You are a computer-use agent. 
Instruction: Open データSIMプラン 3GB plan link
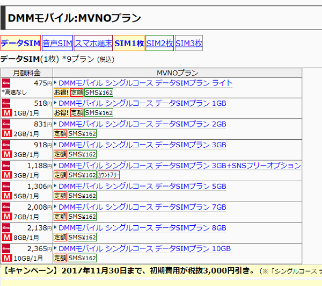tap(142, 145)
